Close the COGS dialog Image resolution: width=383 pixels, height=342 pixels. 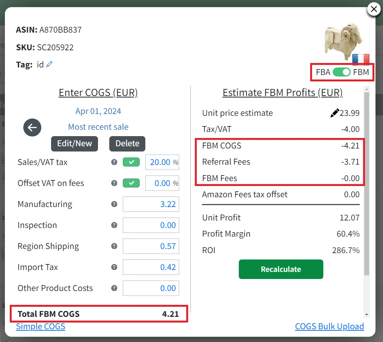click(x=374, y=9)
